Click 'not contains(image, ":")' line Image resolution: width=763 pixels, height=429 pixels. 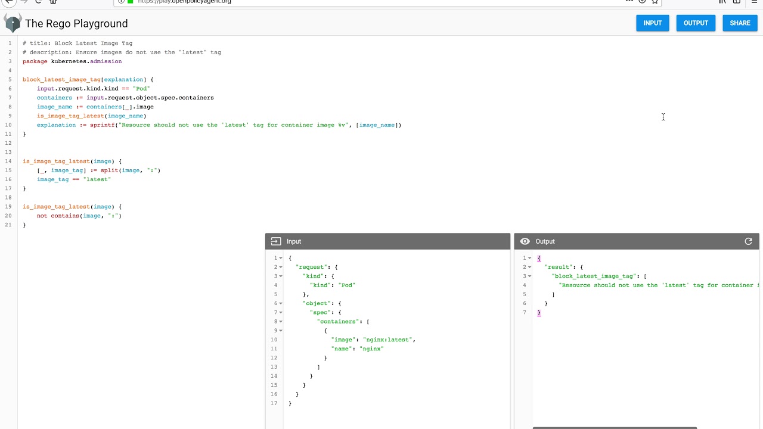coord(79,216)
